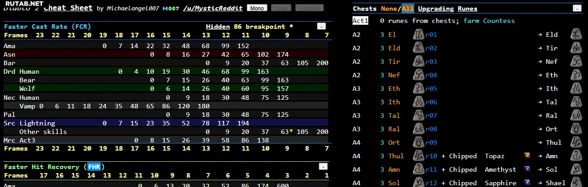Set Chests filter to All

coord(408,9)
